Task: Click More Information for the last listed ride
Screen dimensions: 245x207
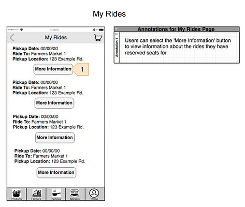Action: click(56, 172)
